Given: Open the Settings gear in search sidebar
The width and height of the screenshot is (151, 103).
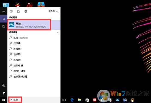Looking at the screenshot, I should [x=4, y=86].
